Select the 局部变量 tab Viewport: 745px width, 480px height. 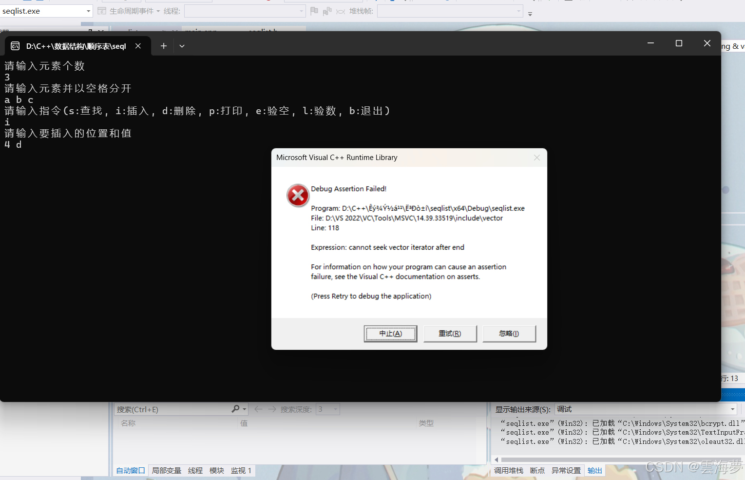[166, 470]
